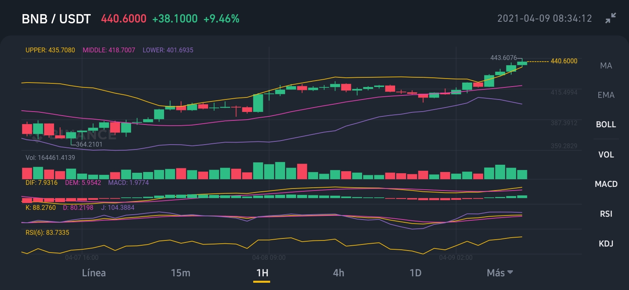
Task: Click the yellow 440.6000 current price tag
Action: point(564,61)
